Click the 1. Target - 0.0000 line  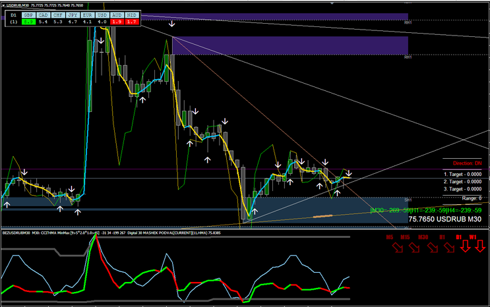pyautogui.click(x=462, y=174)
